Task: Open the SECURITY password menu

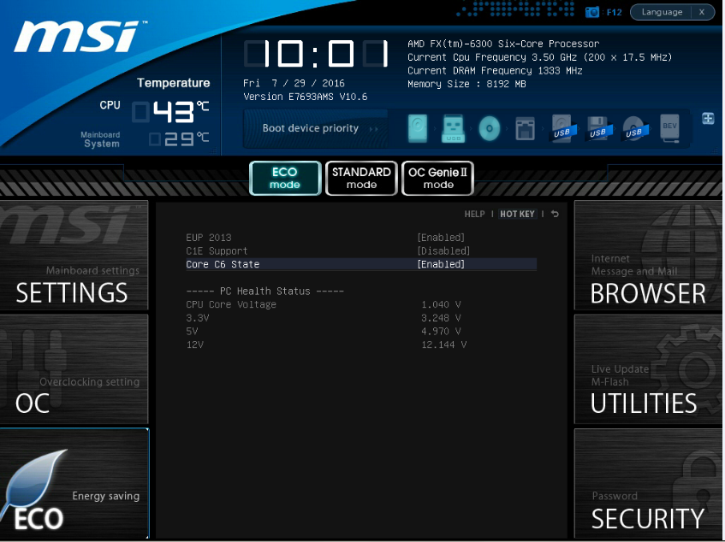Action: (x=648, y=483)
